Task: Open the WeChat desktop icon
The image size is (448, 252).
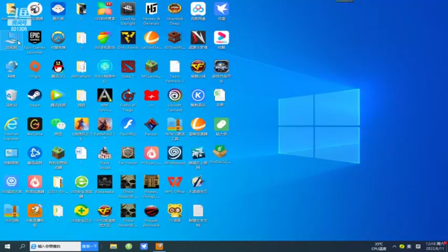Action: click(x=58, y=124)
